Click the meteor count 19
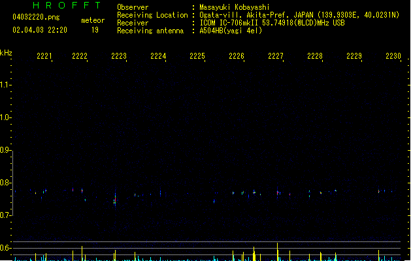The width and height of the screenshot is (411, 261). click(95, 30)
